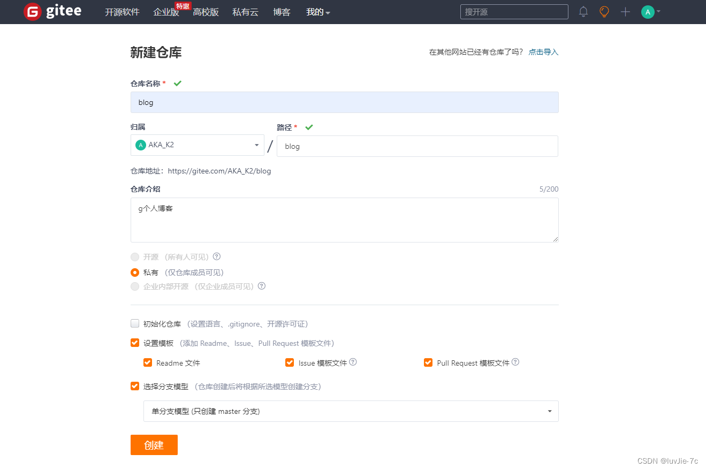The image size is (706, 469).
Task: Click the lightbulb icon in navbar
Action: [x=604, y=11]
